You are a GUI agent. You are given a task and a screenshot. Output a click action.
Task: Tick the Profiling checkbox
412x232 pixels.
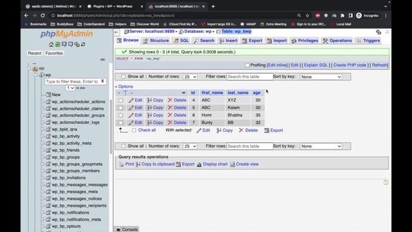pos(247,65)
